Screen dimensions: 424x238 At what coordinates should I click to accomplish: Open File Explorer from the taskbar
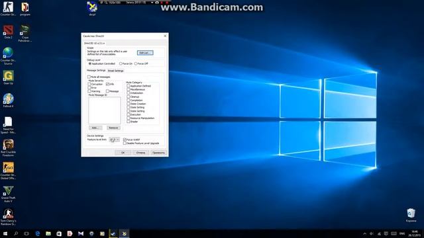point(48,233)
